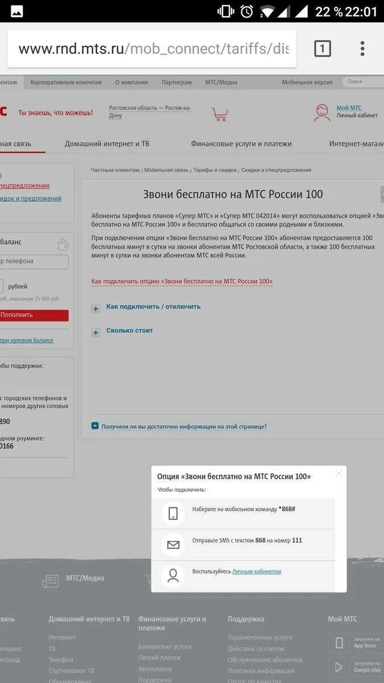Image resolution: width=384 pixels, height=683 pixels.
Task: Tap the address bar with mts.ru URL
Action: pos(152,48)
